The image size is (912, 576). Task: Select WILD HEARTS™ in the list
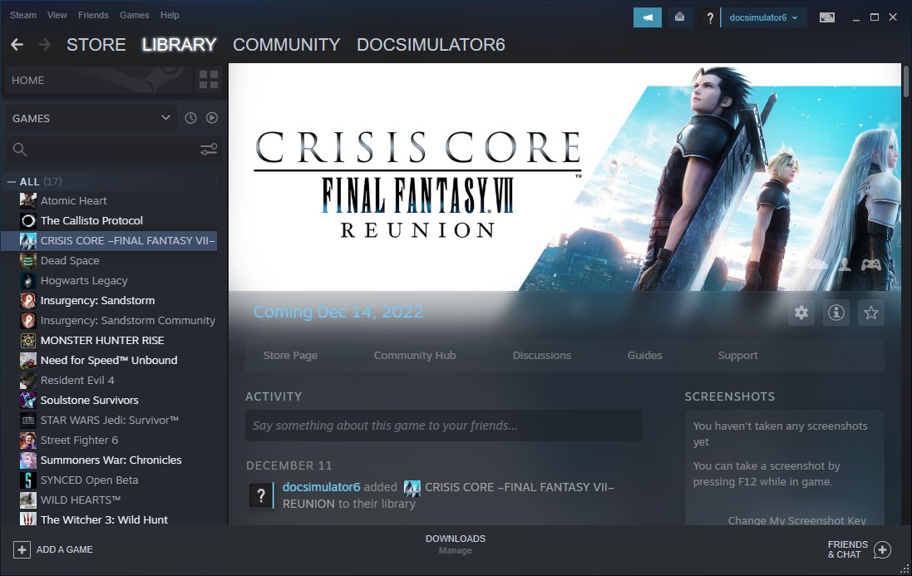pos(81,500)
